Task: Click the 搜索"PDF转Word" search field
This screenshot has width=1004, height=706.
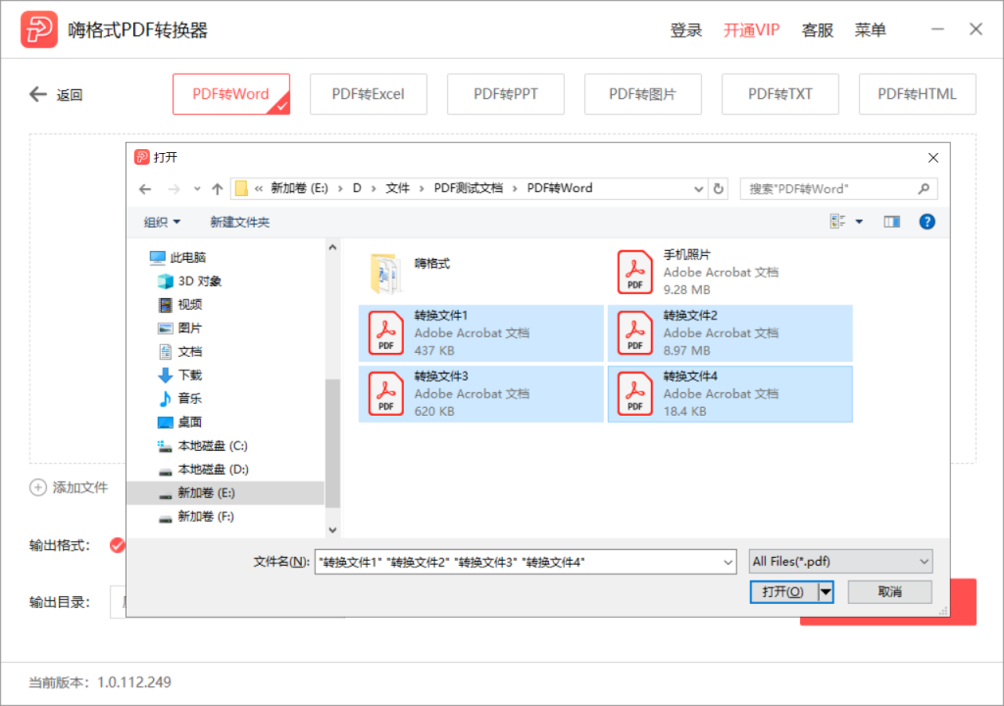Action: tap(839, 189)
